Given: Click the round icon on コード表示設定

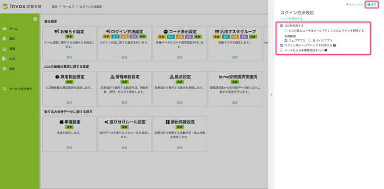Looking at the screenshot, I should [x=166, y=32].
